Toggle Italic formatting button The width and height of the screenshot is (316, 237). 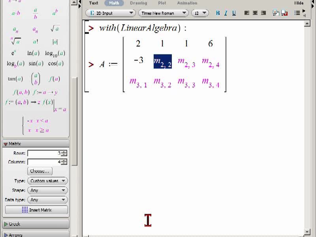tap(226, 13)
